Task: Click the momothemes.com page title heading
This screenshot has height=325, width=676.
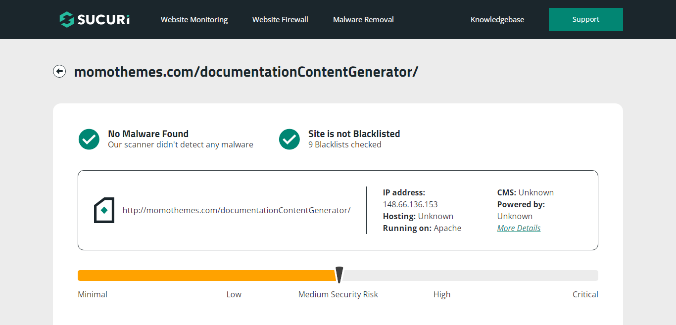Action: click(x=246, y=72)
